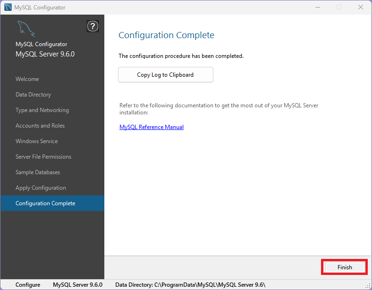Switch to the Windows Service step

36,141
